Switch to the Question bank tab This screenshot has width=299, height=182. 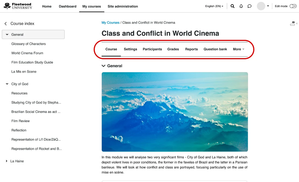(215, 49)
